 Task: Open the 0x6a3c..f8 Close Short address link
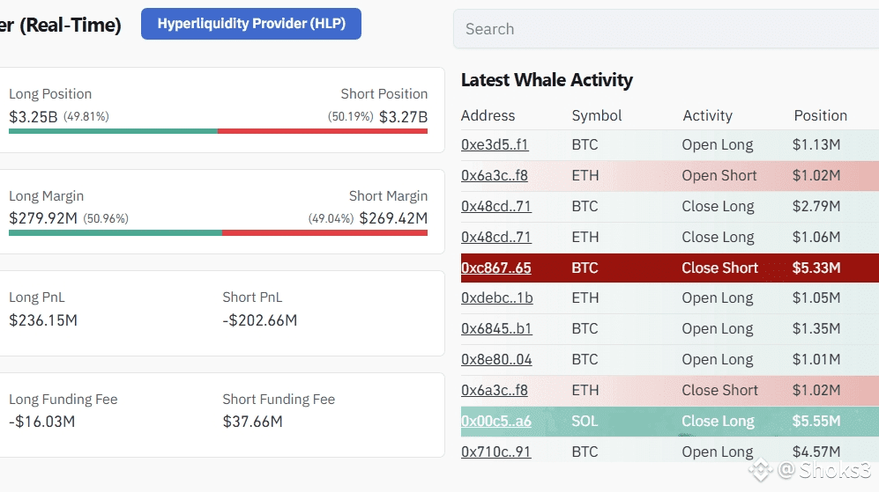(x=495, y=391)
